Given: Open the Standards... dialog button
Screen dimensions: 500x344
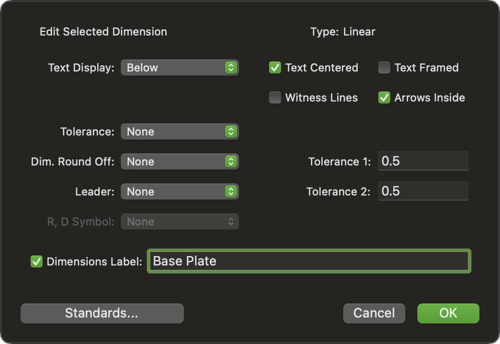Looking at the screenshot, I should [102, 313].
